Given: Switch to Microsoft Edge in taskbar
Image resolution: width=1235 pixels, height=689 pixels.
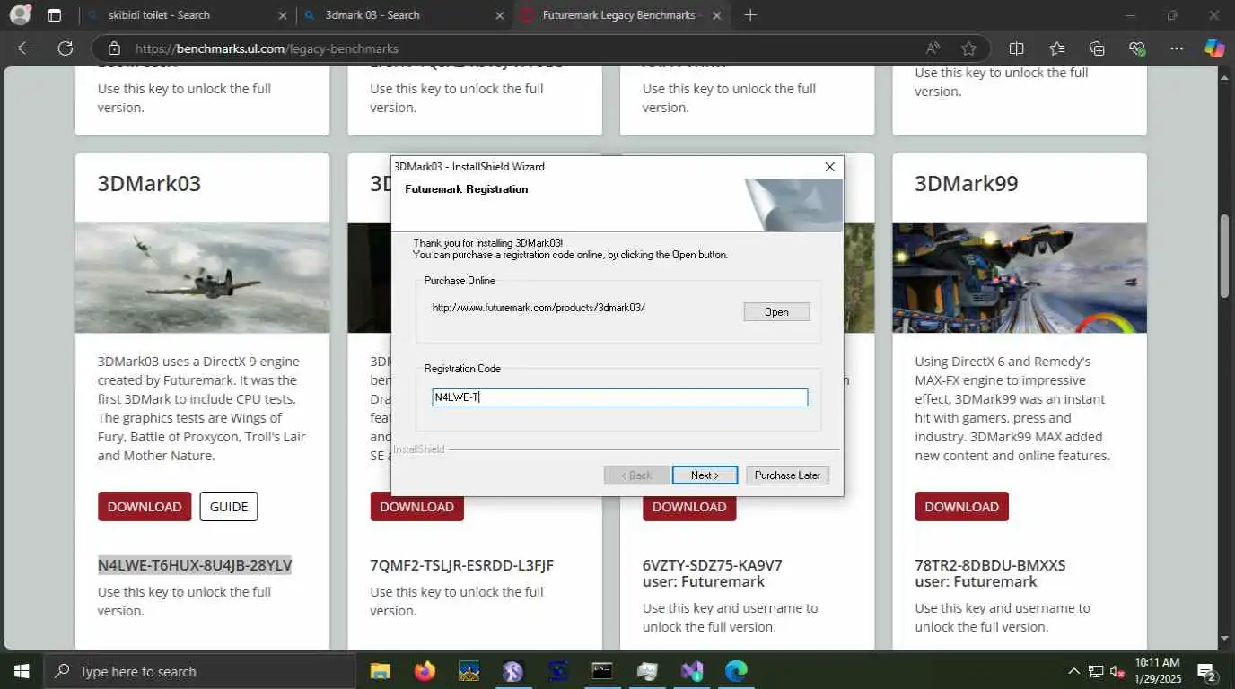Looking at the screenshot, I should tap(736, 671).
